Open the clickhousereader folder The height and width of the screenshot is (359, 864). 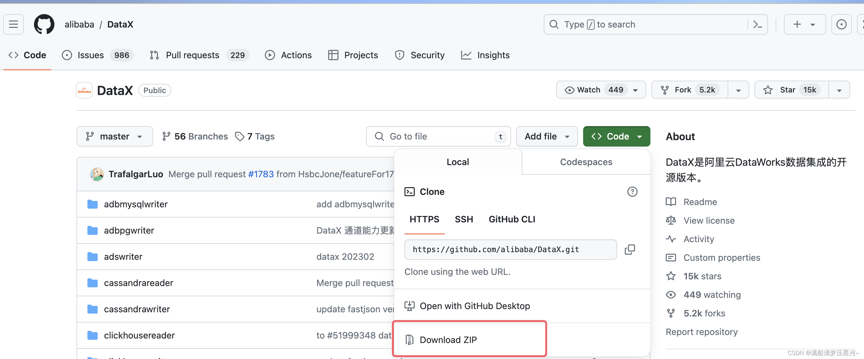139,335
